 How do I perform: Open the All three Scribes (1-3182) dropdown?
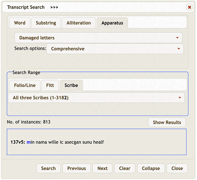[x=97, y=98]
